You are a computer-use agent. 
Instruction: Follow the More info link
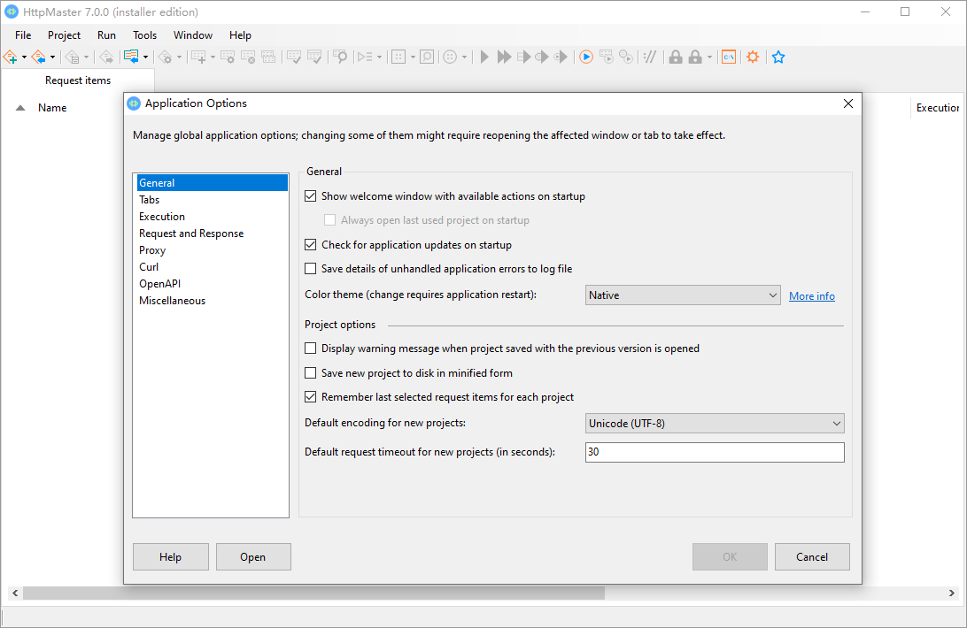click(811, 296)
